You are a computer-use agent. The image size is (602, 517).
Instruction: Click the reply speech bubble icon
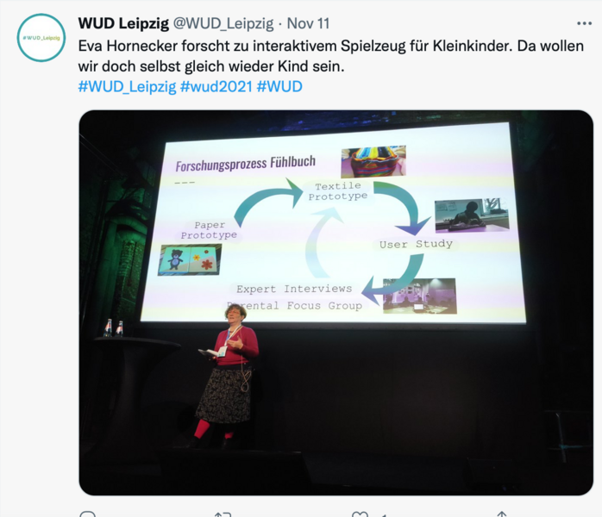[x=87, y=514]
